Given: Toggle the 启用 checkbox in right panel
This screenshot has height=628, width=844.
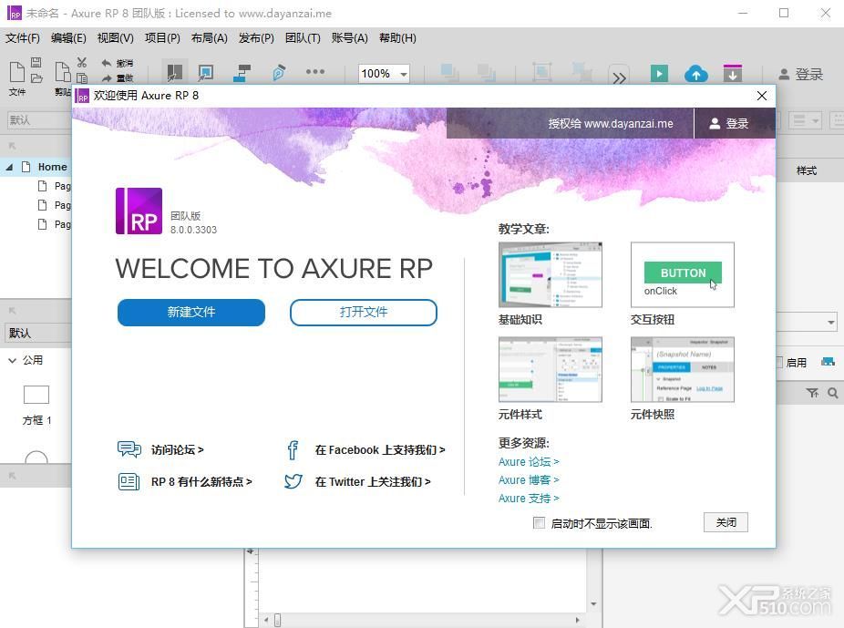Looking at the screenshot, I should click(779, 362).
